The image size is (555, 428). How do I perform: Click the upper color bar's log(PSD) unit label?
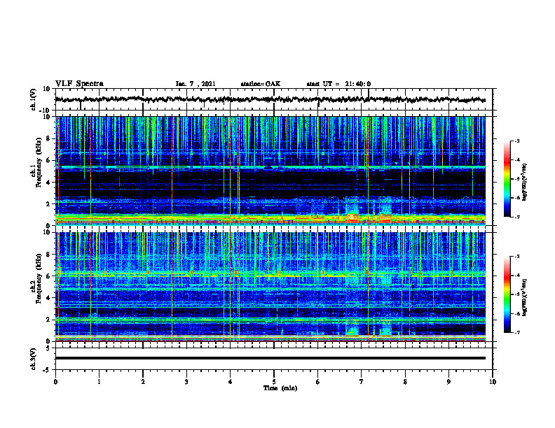tap(525, 182)
